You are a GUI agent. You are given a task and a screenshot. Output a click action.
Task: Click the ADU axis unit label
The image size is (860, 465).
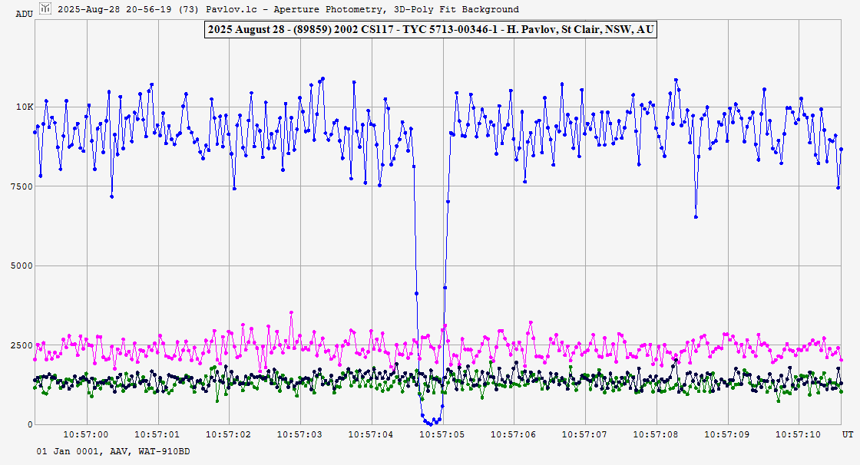click(x=25, y=14)
